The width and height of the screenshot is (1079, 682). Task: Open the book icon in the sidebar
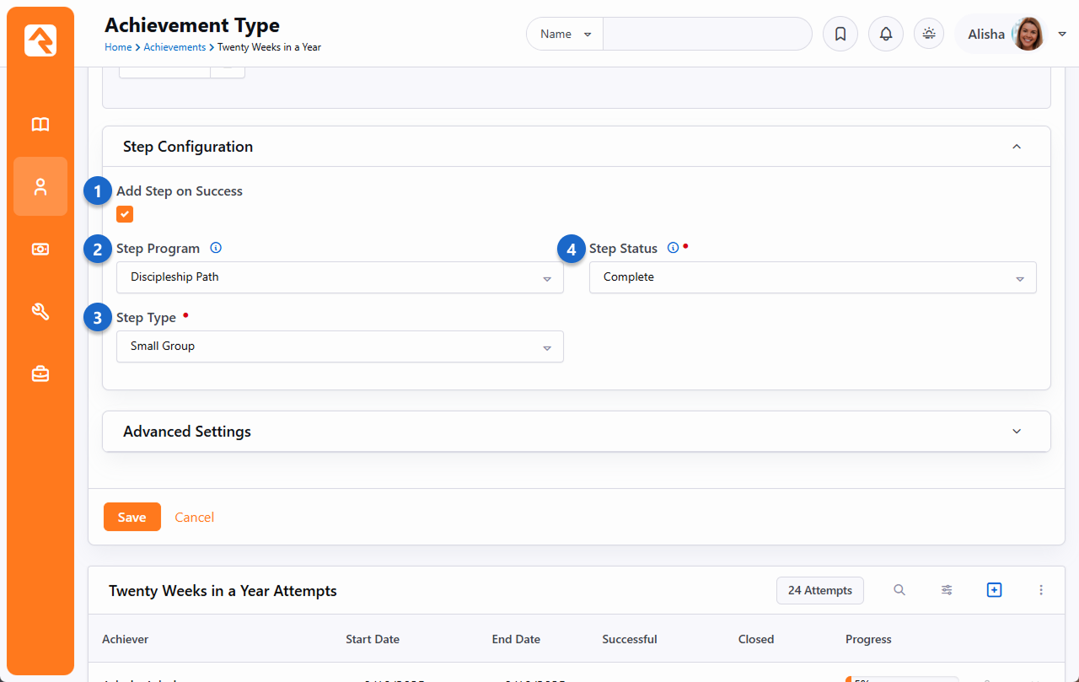40,125
